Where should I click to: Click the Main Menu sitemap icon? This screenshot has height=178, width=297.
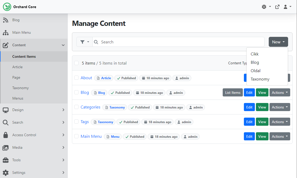tap(5, 32)
